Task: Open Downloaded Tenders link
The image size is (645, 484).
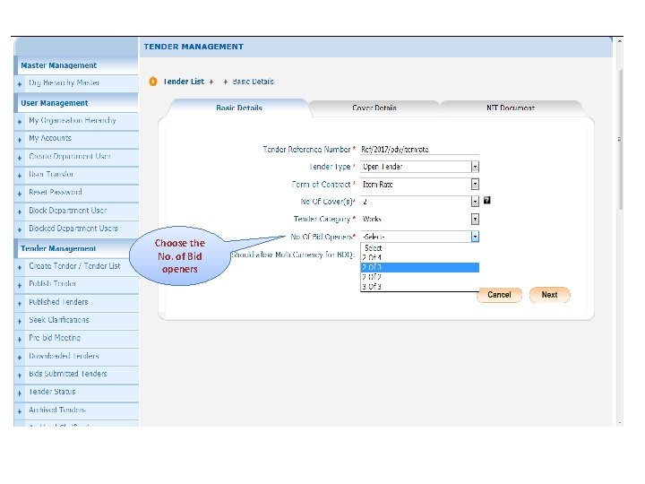Action: click(64, 356)
